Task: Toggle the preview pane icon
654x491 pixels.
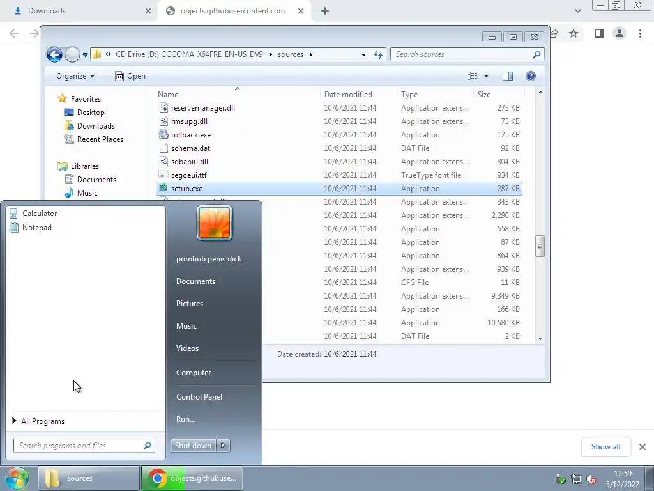Action: point(508,76)
